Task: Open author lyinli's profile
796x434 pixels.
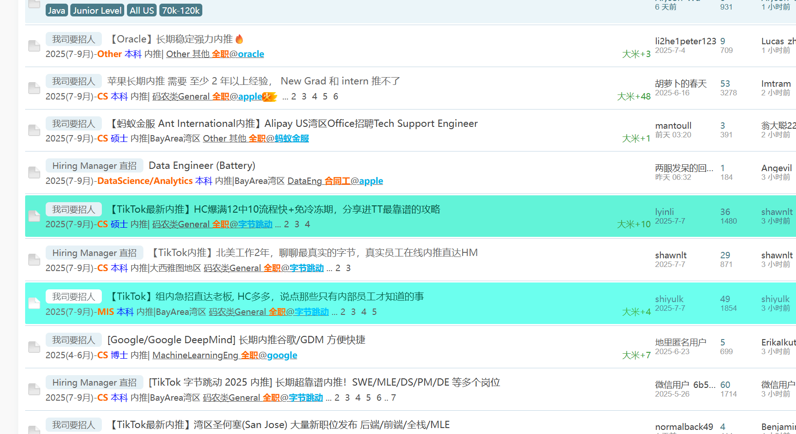Action: (x=664, y=212)
